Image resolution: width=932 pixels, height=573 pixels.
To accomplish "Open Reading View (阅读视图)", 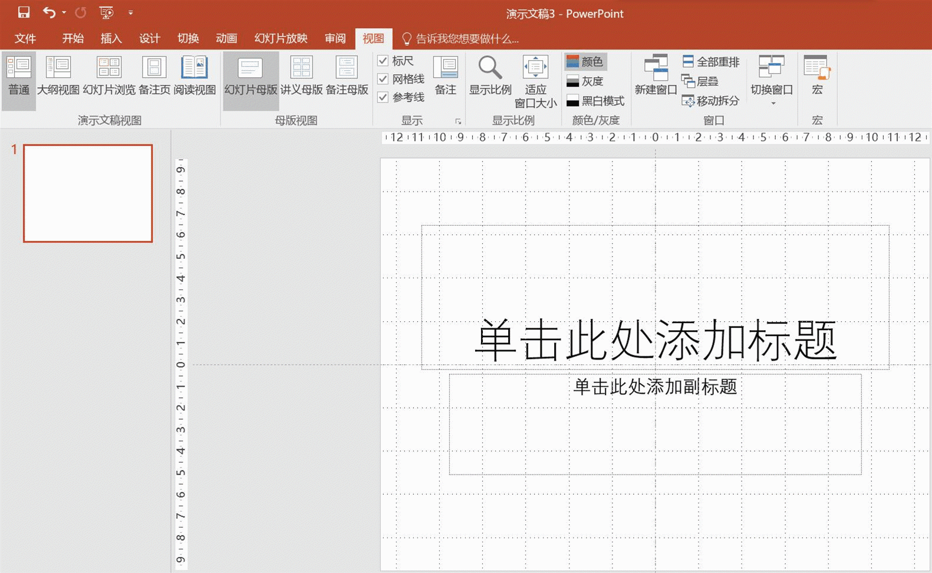I will (194, 75).
